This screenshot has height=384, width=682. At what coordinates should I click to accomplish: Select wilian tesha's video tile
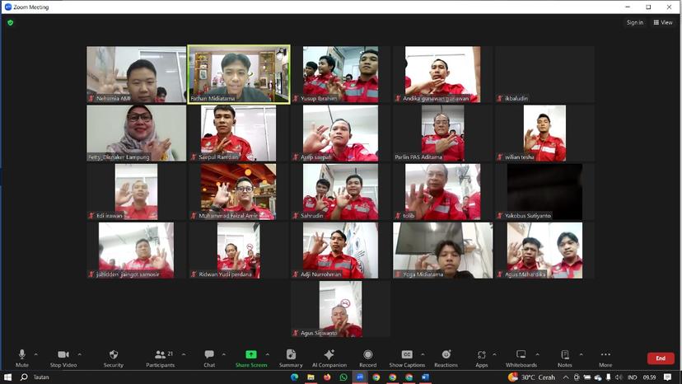pos(544,133)
